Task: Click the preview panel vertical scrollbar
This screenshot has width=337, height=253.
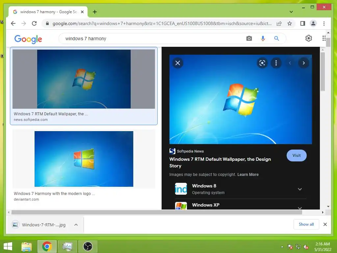Action: [x=323, y=71]
